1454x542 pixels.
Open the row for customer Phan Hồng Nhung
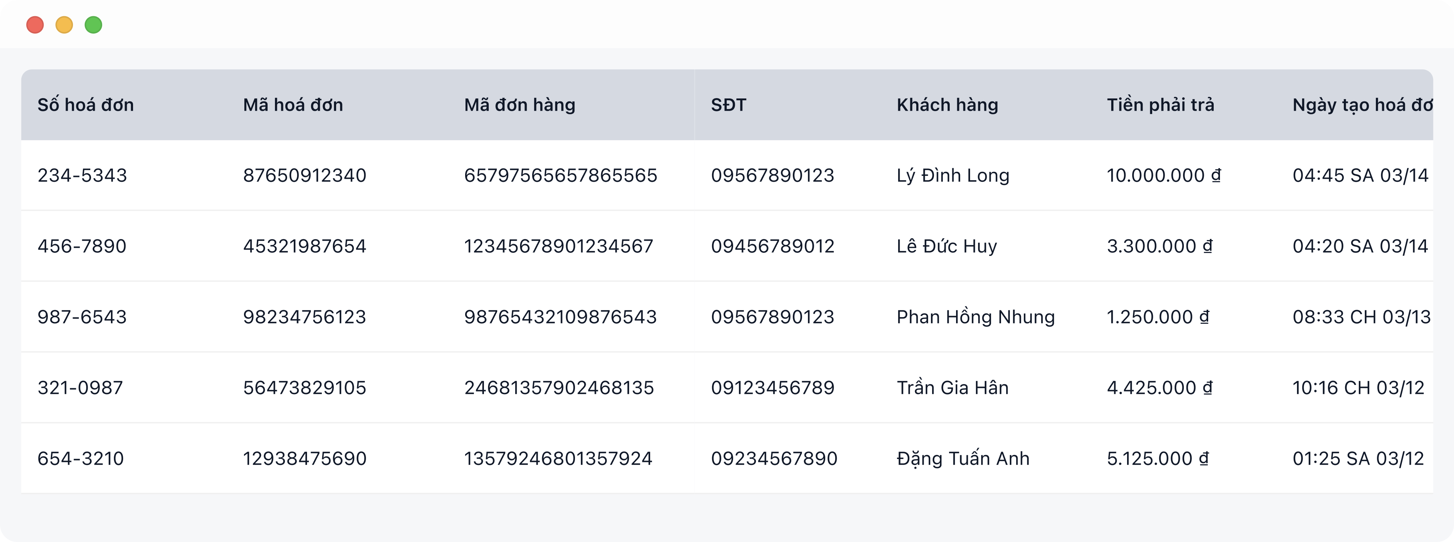(x=975, y=317)
